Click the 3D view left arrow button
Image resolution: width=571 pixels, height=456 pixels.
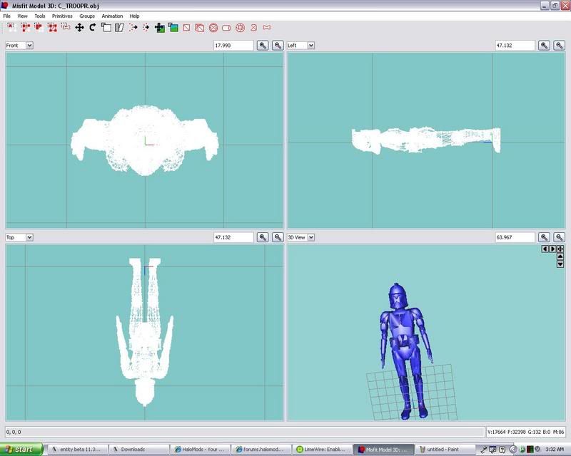point(545,249)
